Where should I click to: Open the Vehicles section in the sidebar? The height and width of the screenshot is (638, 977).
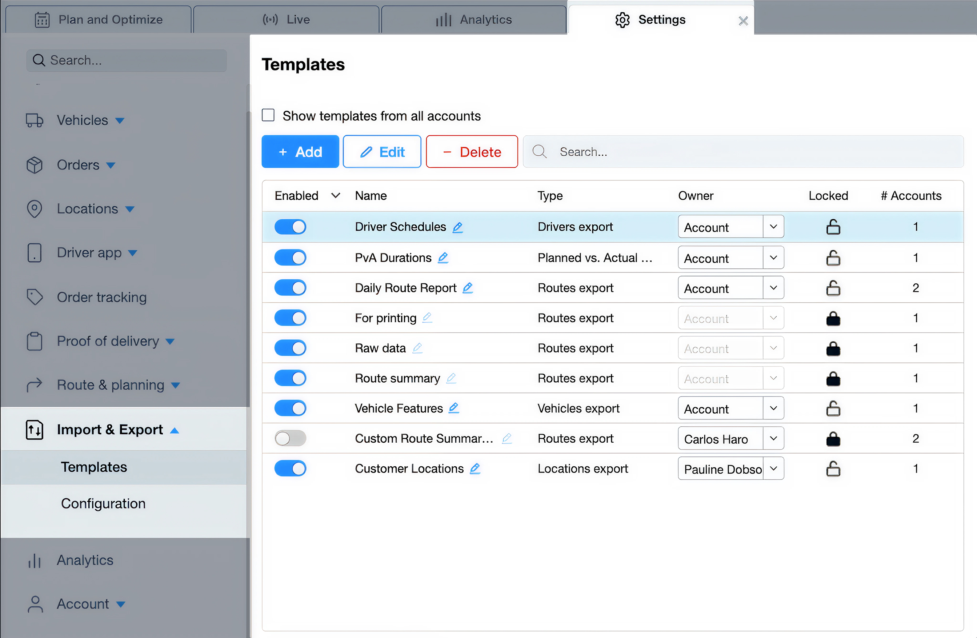pyautogui.click(x=35, y=120)
